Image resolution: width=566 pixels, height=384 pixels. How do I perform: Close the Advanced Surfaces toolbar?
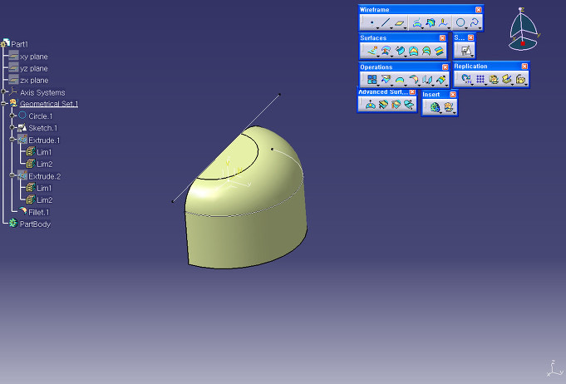412,92
